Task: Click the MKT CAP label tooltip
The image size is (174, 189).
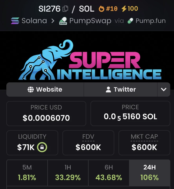Action: click(x=144, y=137)
